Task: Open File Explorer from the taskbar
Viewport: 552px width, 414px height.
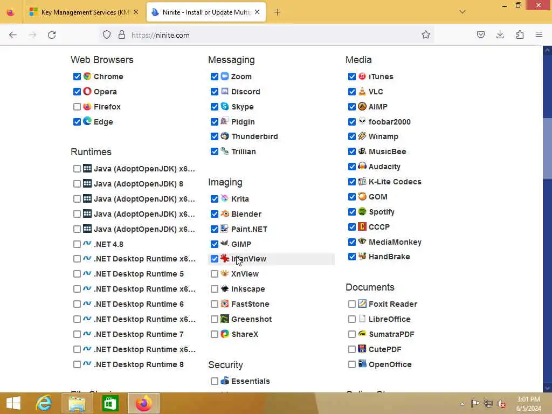Action: click(x=77, y=403)
